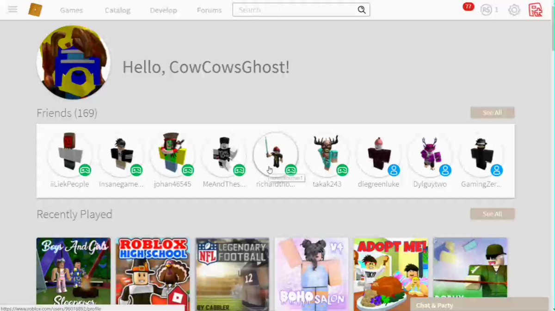Click takak243's in-game status icon
This screenshot has width=555, height=311.
coord(342,170)
